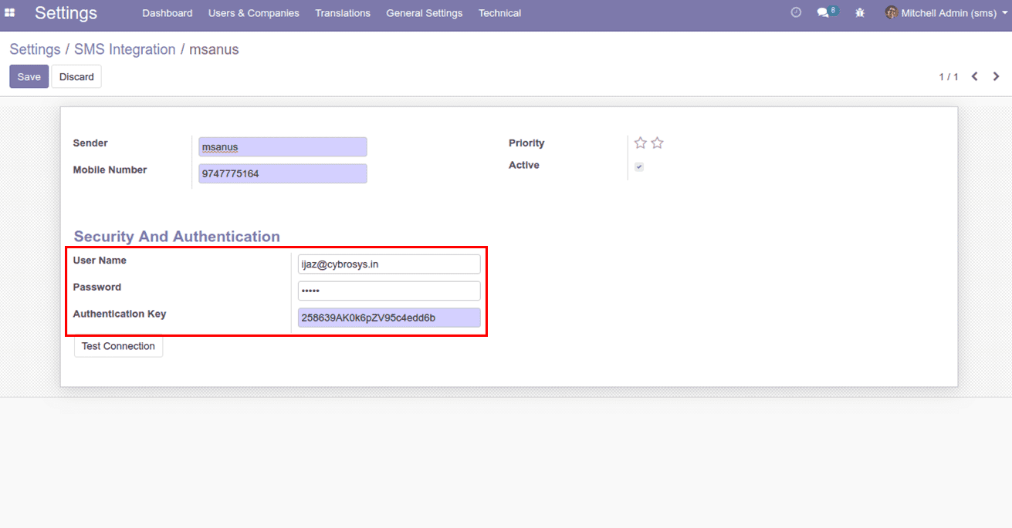Click the Settings app title
Viewport: 1012px width, 528px height.
(66, 13)
